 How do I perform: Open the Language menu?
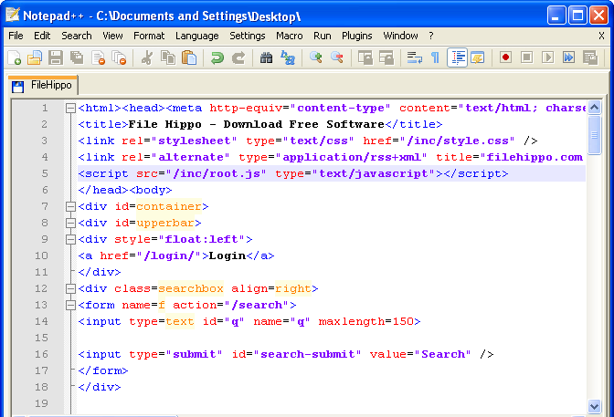197,36
